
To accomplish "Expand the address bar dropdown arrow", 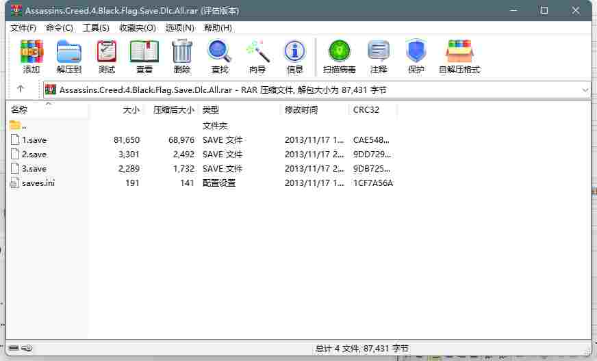I will [x=585, y=90].
